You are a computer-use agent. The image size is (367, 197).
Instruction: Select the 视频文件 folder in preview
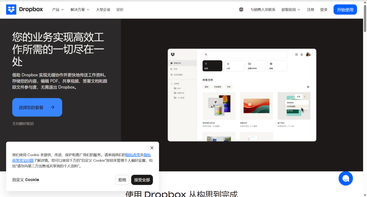(179, 93)
